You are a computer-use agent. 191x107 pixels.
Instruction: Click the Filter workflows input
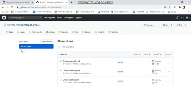click(x=115, y=47)
